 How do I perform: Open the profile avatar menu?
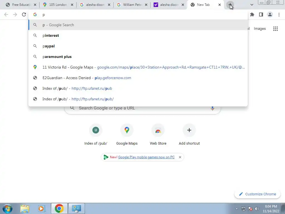(x=270, y=14)
